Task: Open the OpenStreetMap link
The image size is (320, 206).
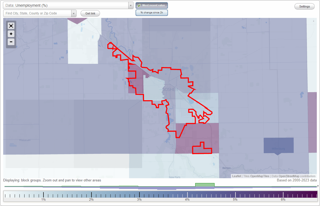Action: [x=289, y=176]
